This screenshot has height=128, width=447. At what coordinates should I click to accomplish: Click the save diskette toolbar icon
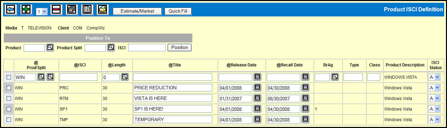click(72, 10)
